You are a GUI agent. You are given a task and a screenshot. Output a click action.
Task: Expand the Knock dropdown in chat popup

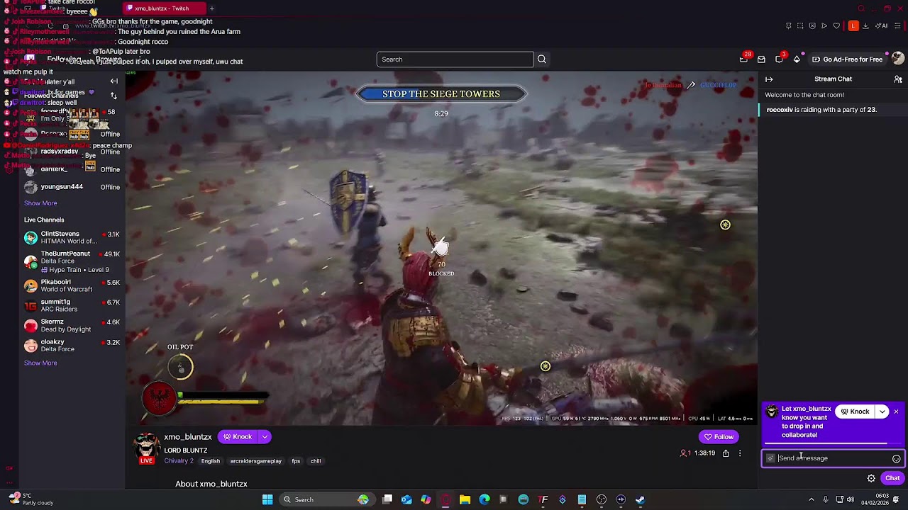[882, 412]
